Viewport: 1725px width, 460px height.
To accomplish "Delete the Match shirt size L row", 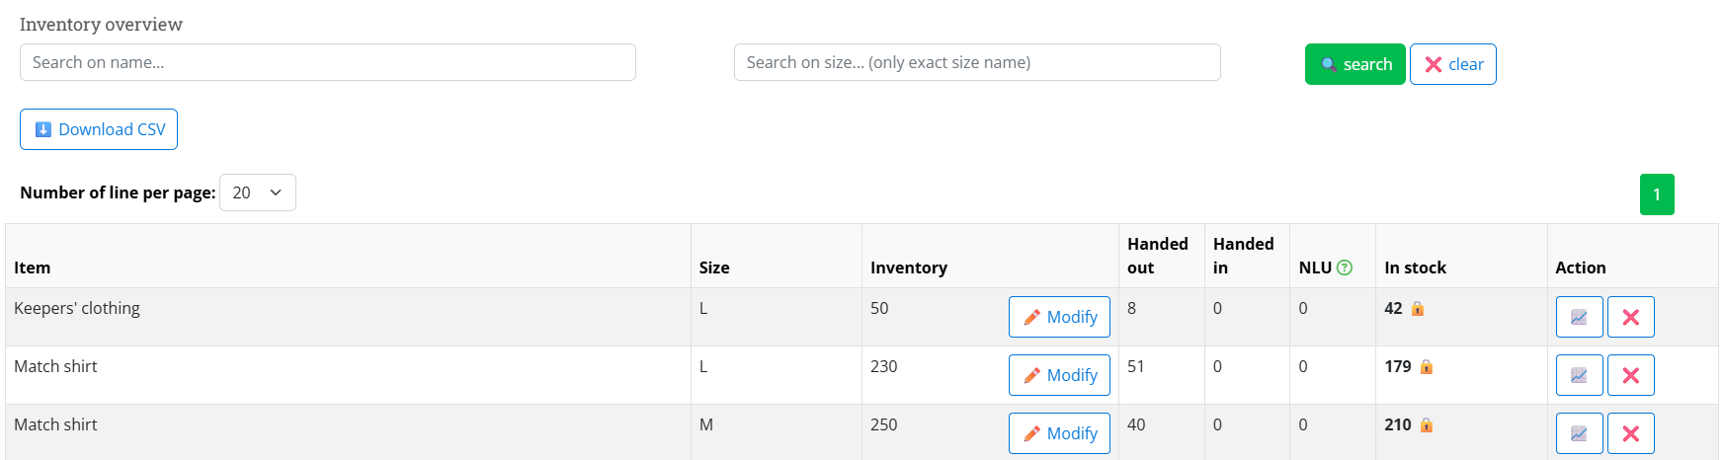I will [1630, 375].
